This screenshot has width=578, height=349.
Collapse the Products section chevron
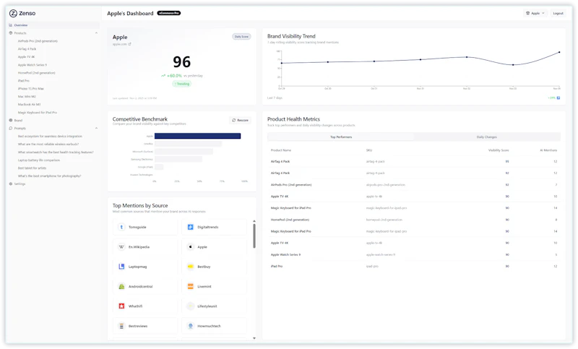coord(97,33)
